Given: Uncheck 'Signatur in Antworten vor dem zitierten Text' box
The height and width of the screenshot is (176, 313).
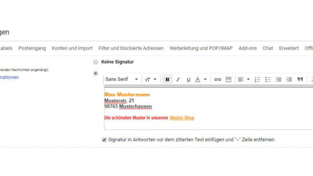Looking at the screenshot, I should tap(104, 140).
